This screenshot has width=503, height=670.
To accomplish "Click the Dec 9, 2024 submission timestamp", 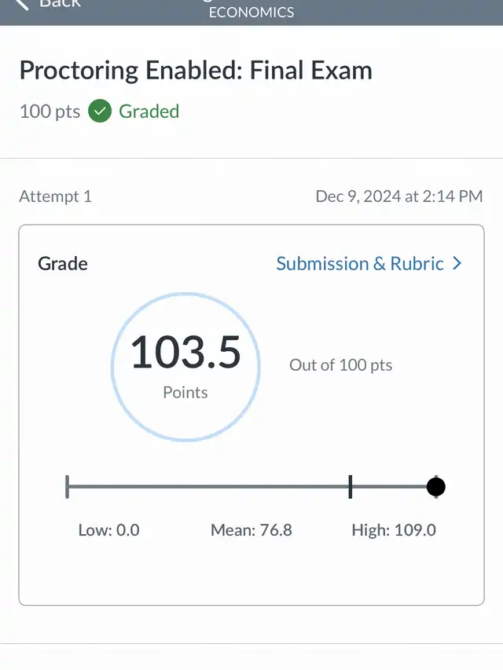I will 399,196.
